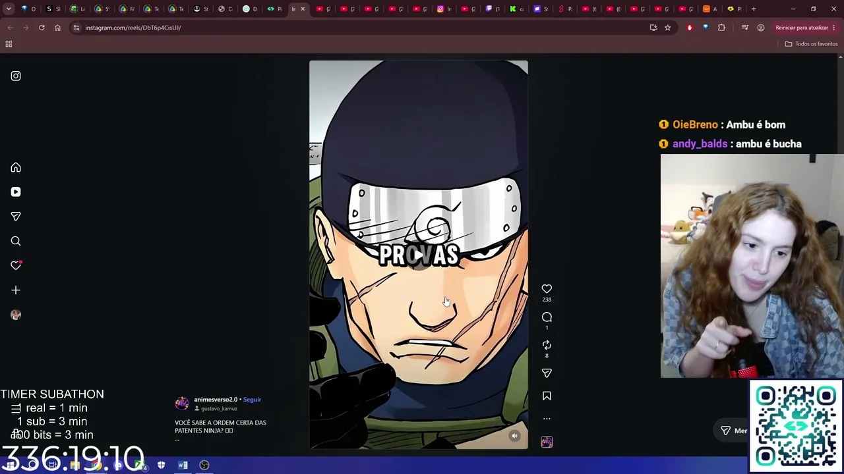
Task: Open the Todos os favoritos bookmarks folder
Action: [x=811, y=44]
